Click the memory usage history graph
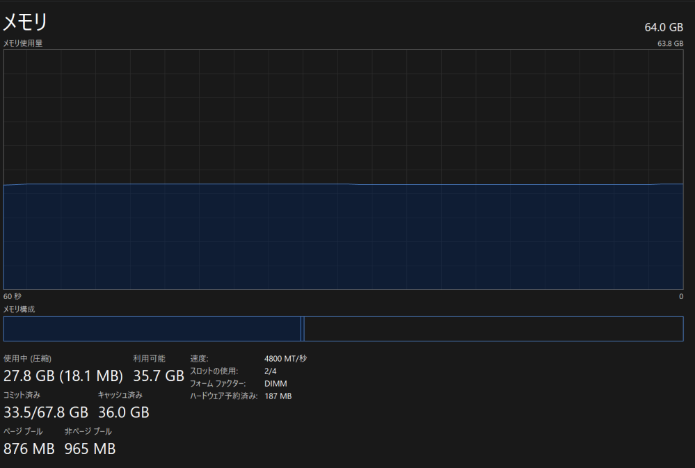695x468 pixels. [x=344, y=170]
